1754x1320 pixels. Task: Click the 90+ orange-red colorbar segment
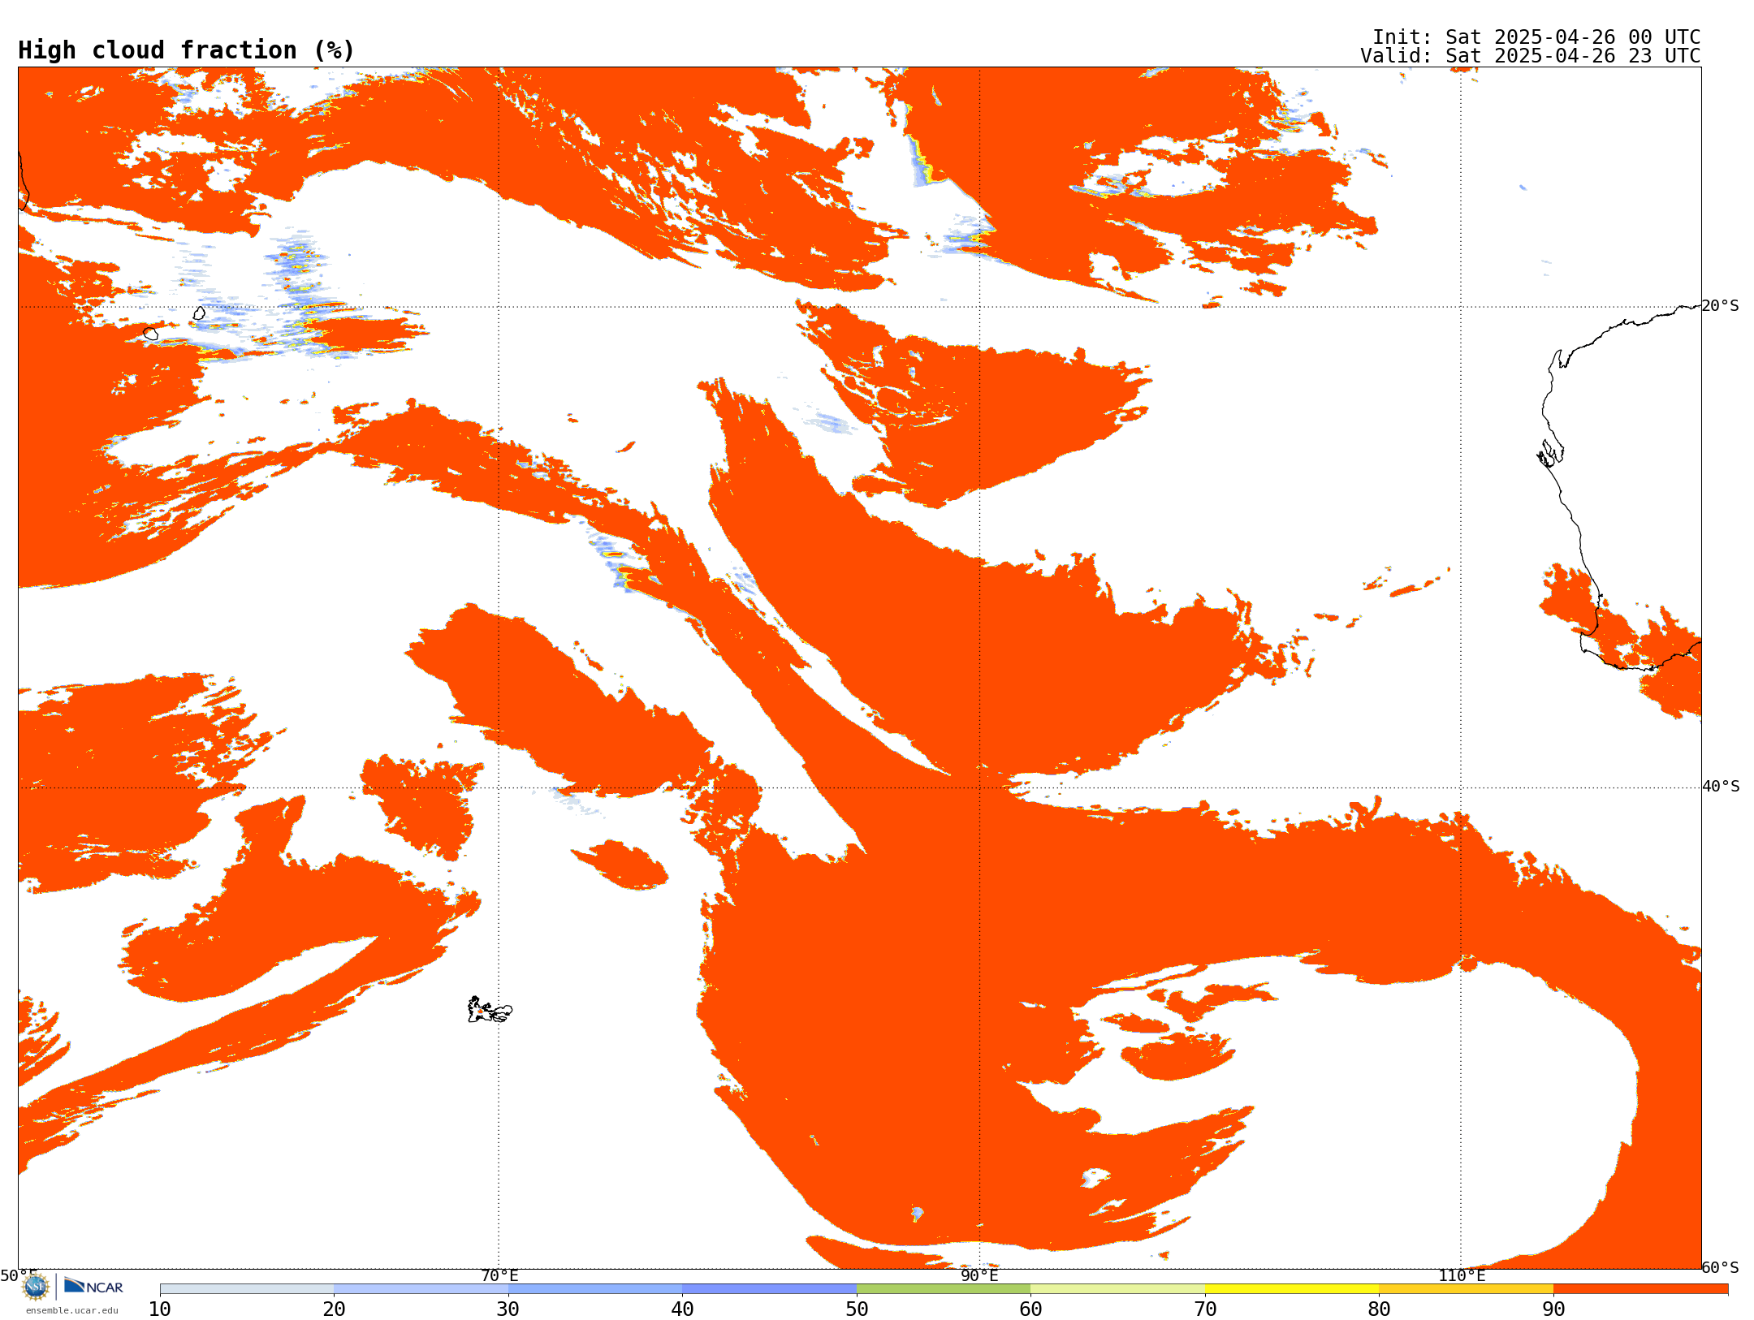pyautogui.click(x=1640, y=1289)
